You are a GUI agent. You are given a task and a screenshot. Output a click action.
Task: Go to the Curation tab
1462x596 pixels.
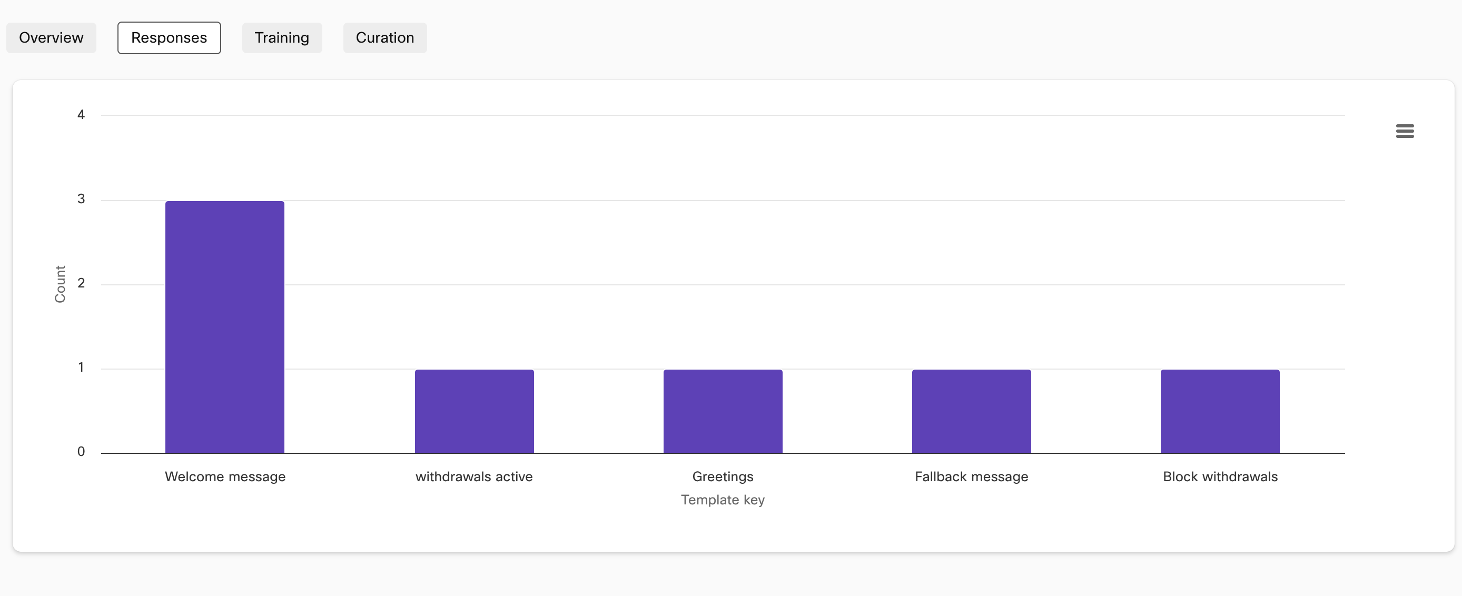click(x=385, y=38)
